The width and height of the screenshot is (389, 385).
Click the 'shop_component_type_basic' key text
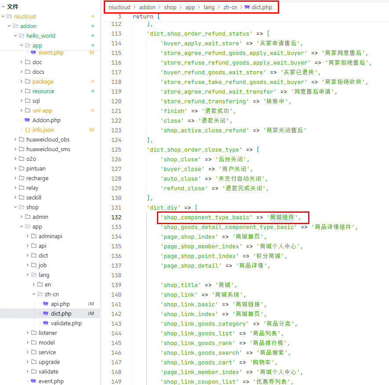pyautogui.click(x=207, y=217)
